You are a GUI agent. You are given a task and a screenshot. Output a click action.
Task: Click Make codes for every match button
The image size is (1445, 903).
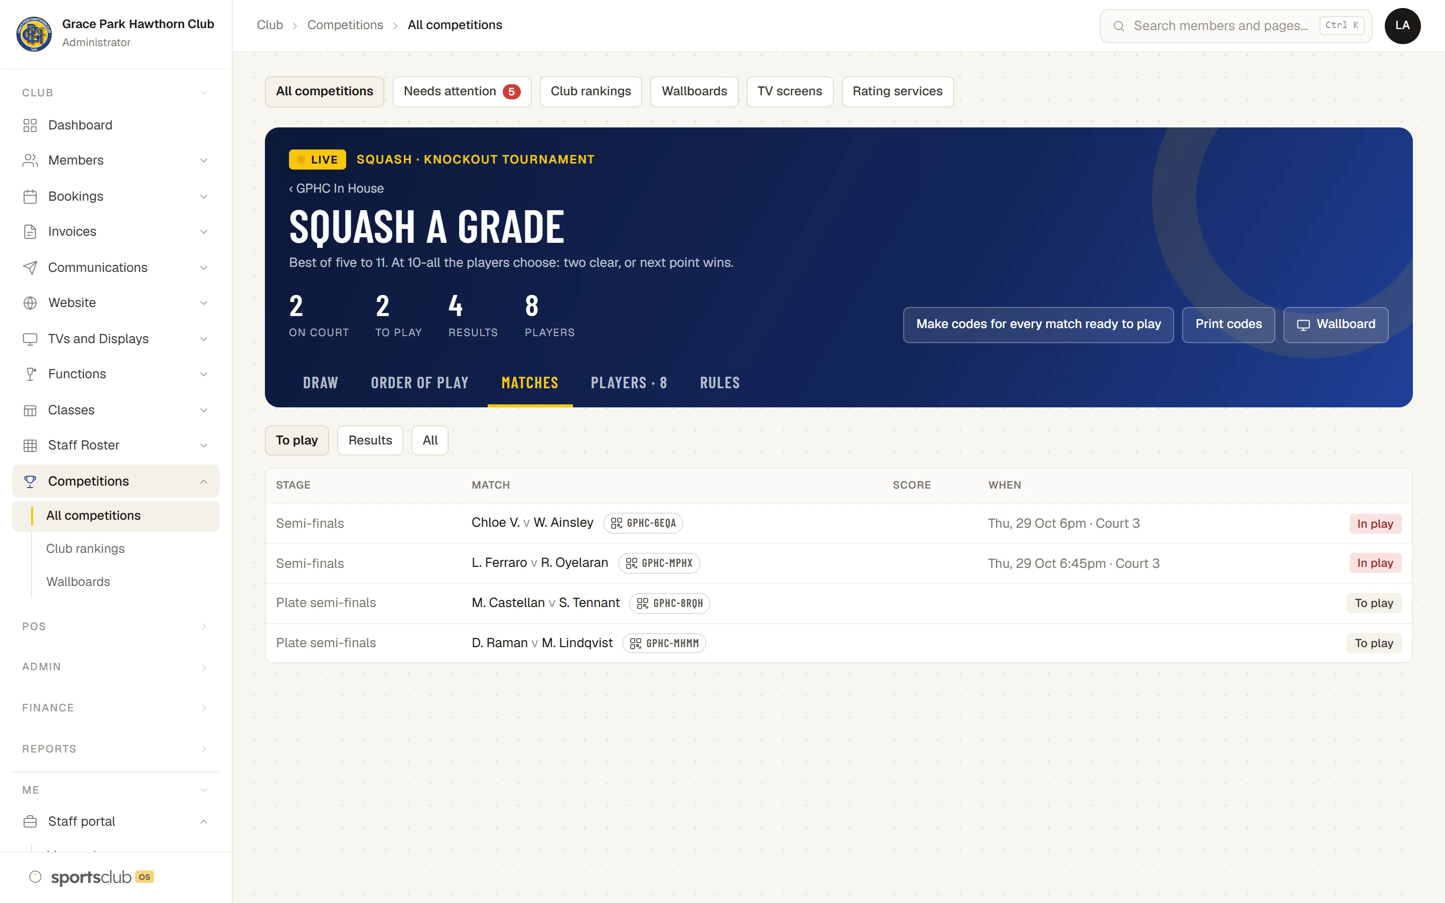[1039, 324]
